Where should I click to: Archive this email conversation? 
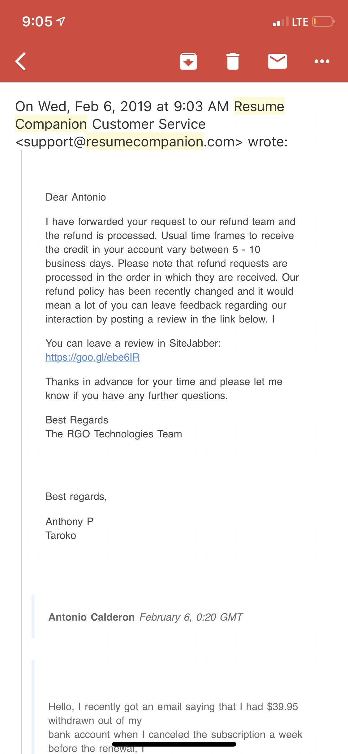click(188, 61)
